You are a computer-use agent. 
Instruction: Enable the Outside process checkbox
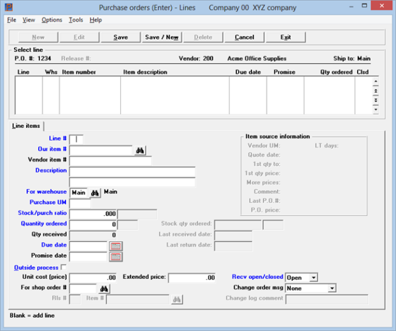pos(63,267)
